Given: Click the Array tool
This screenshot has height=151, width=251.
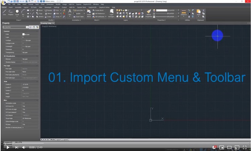Looking at the screenshot, I should click(57, 16).
